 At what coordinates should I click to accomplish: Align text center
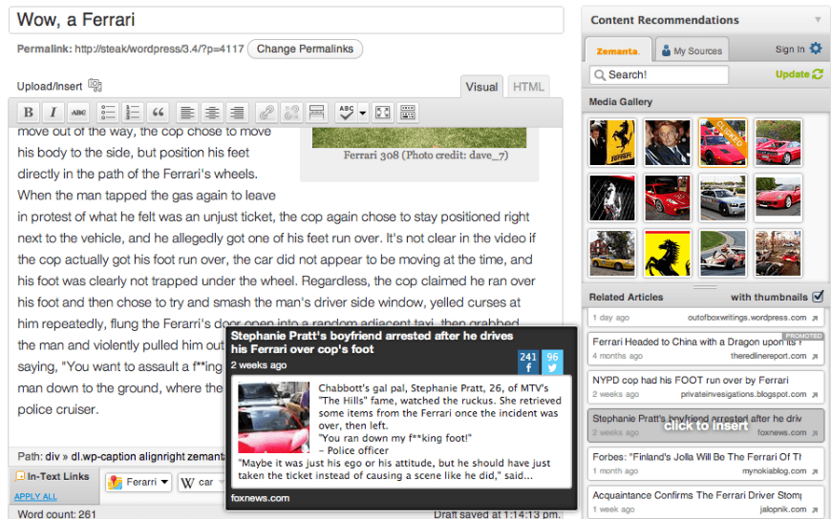click(x=212, y=113)
